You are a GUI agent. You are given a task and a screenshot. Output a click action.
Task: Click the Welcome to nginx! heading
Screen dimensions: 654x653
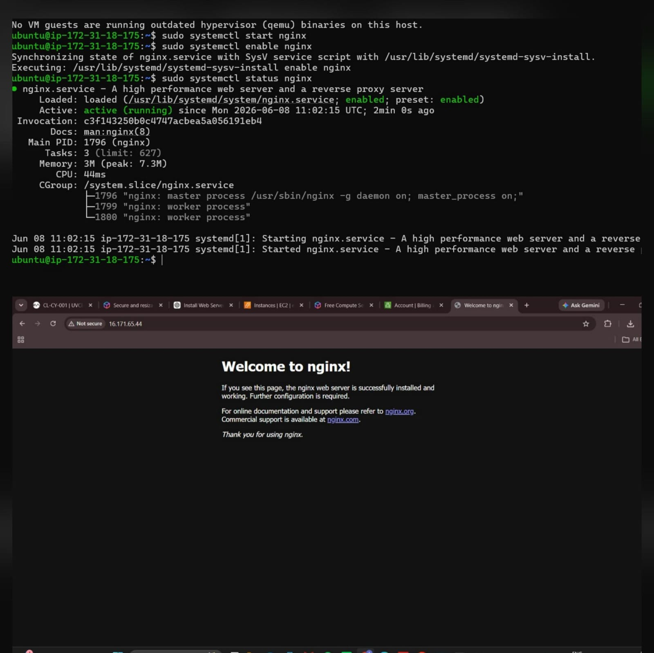pos(286,367)
